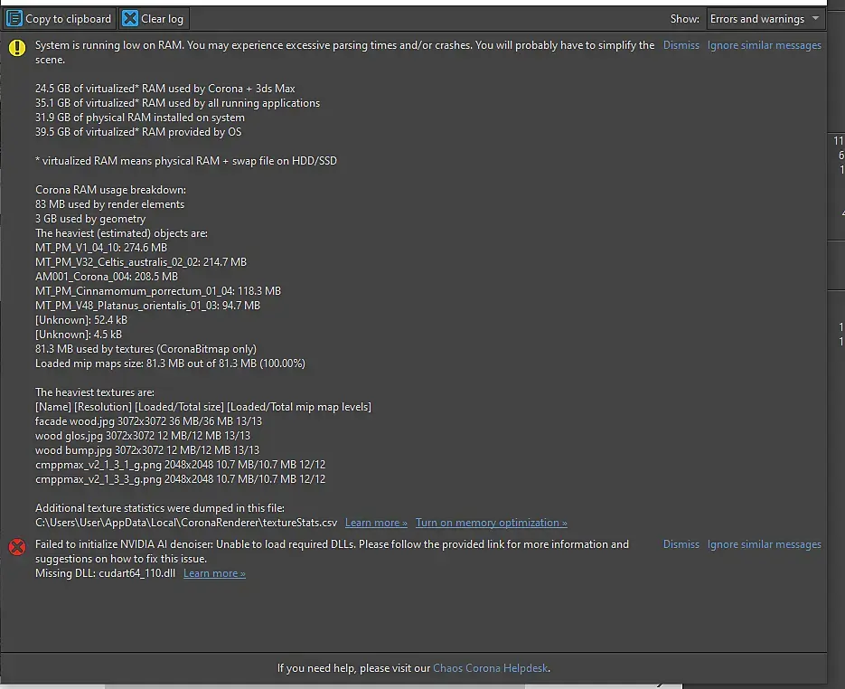Visit the Chaos Corona Helpdesk link
Image resolution: width=845 pixels, height=689 pixels.
tap(491, 668)
